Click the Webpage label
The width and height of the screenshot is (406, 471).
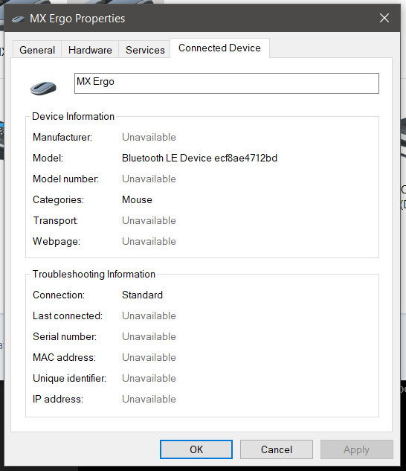pos(57,242)
